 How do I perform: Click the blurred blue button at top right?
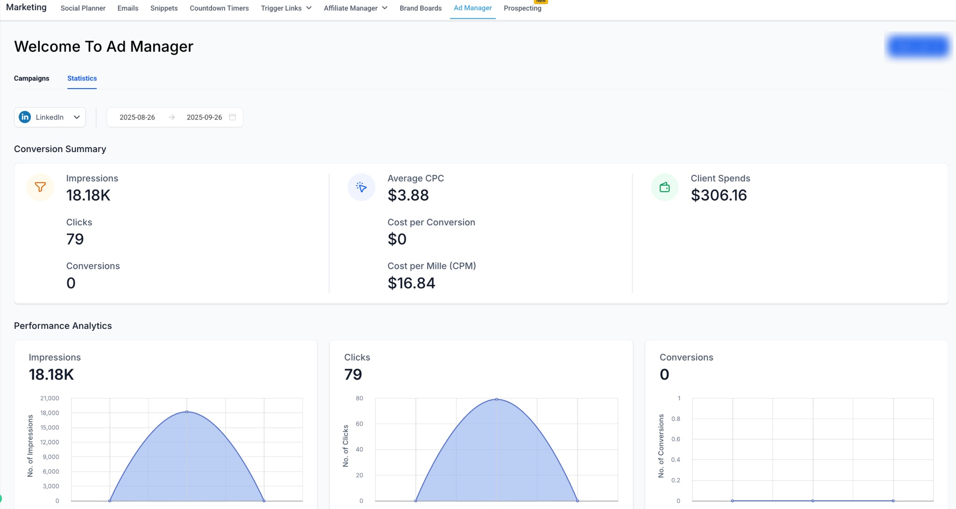(918, 46)
